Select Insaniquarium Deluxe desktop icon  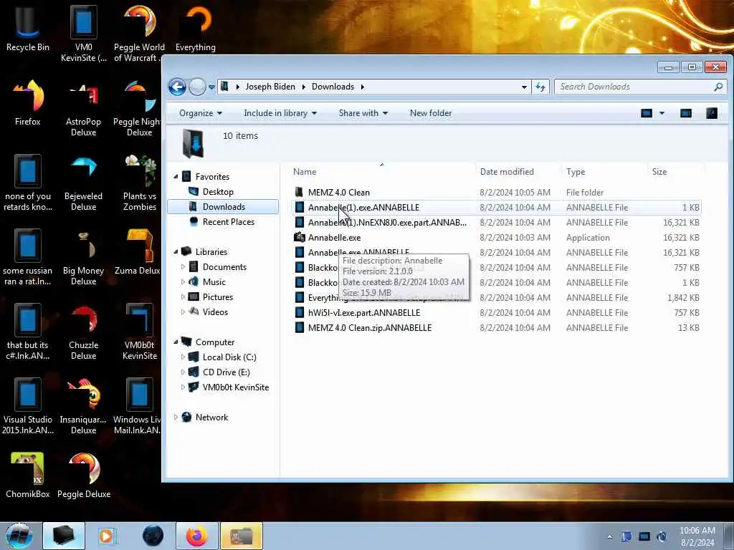pyautogui.click(x=83, y=406)
